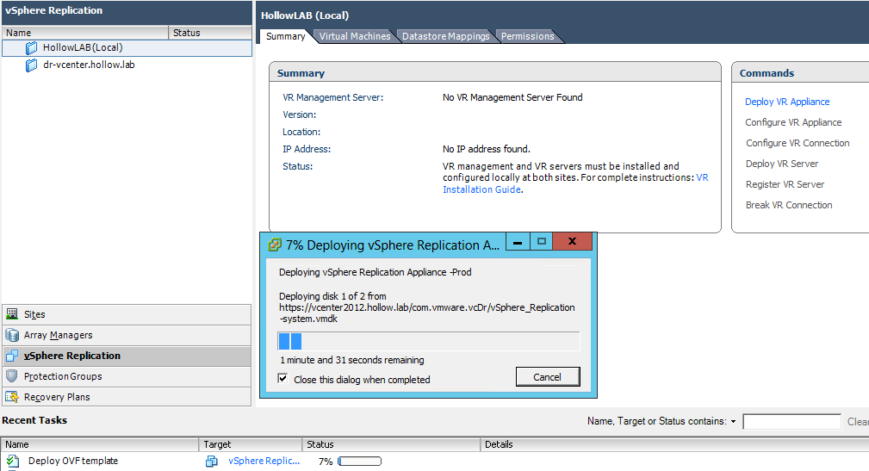Viewport: 869px width, 471px height.
Task: Switch to the Virtual Machines tab
Action: coord(355,36)
